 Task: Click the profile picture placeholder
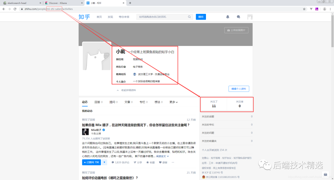click(97, 56)
